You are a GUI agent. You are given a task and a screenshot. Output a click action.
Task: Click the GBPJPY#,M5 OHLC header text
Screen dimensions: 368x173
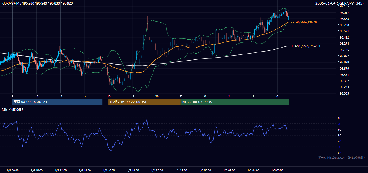pos(37,3)
